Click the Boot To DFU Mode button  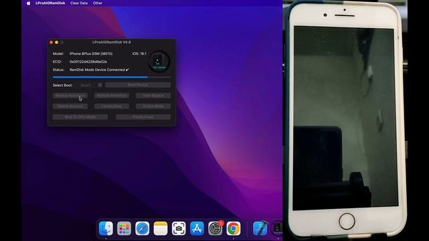[x=80, y=116]
